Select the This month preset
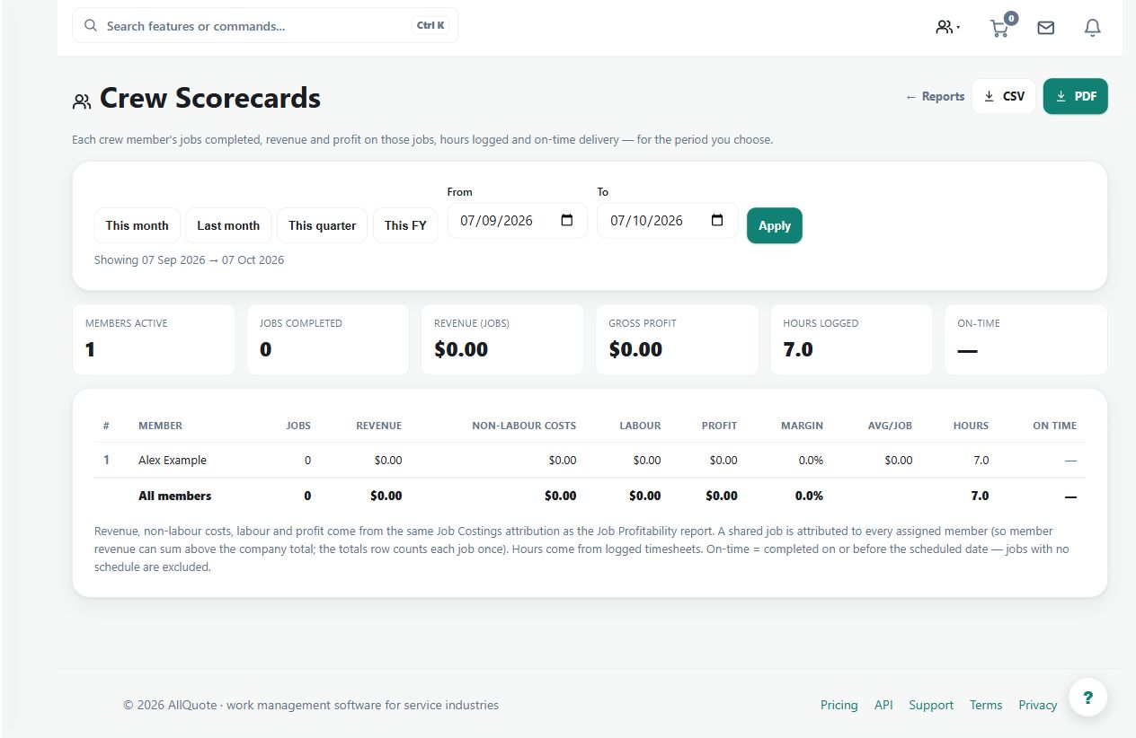This screenshot has height=738, width=1136. 138,225
